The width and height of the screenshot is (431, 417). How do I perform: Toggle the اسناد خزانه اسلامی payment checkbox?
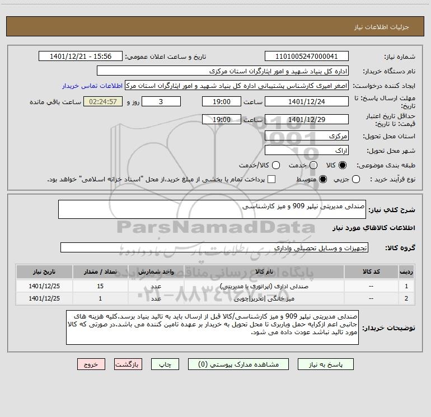(271, 179)
